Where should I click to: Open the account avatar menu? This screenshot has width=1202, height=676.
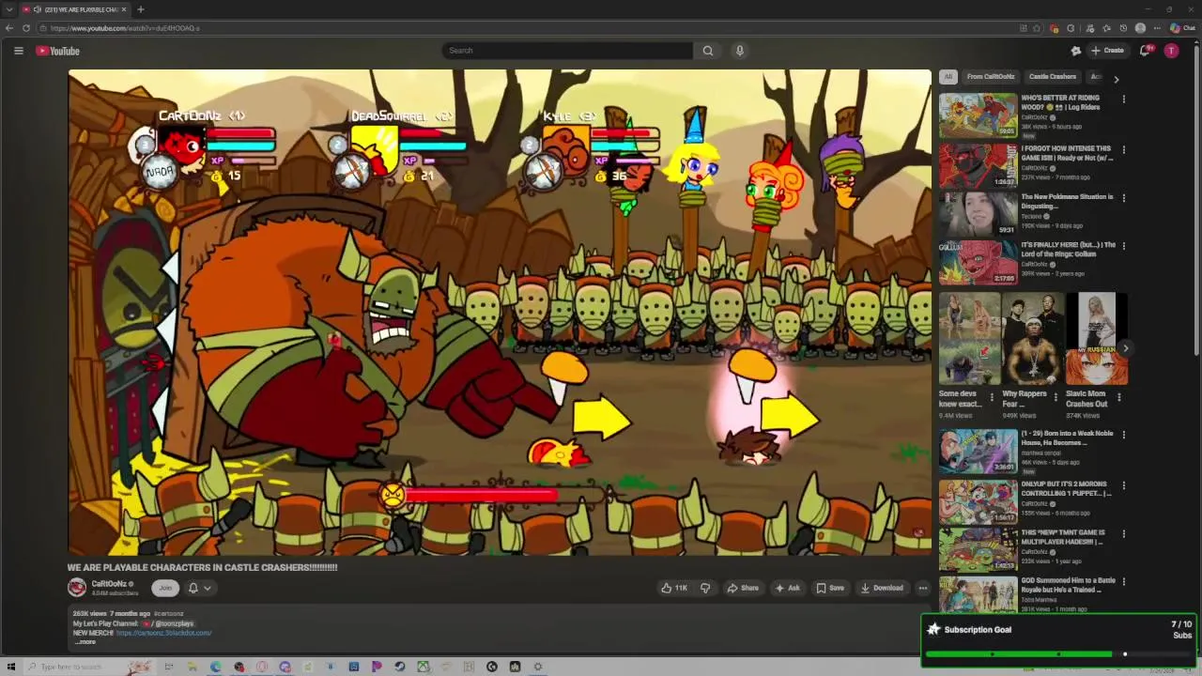(x=1171, y=51)
